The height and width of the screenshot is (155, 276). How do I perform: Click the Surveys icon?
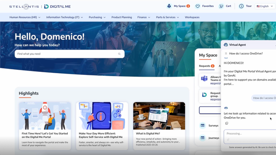[203, 125]
